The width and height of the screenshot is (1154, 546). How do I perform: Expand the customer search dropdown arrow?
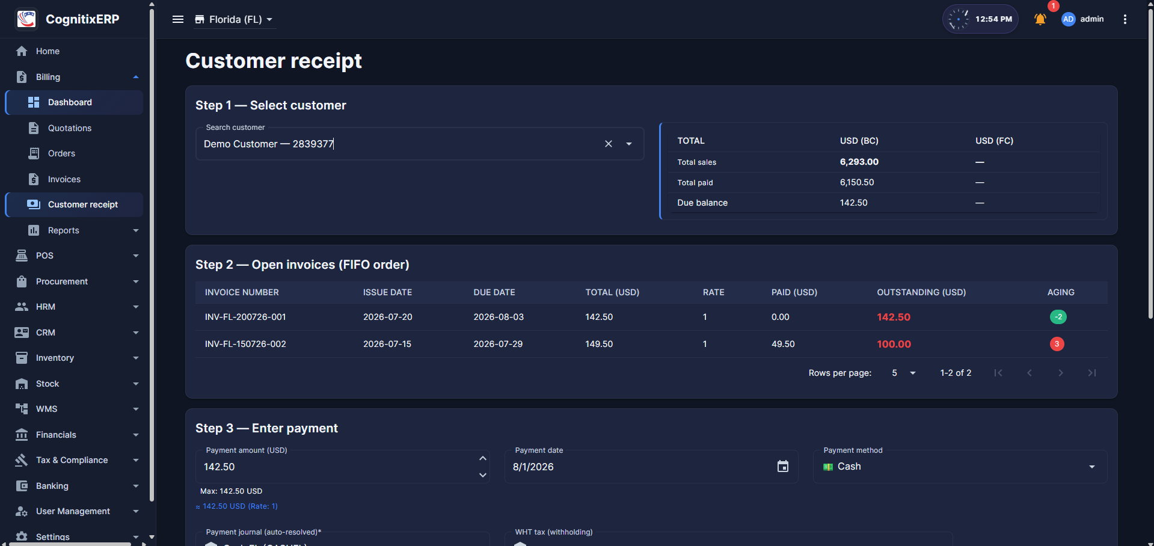[x=629, y=144]
